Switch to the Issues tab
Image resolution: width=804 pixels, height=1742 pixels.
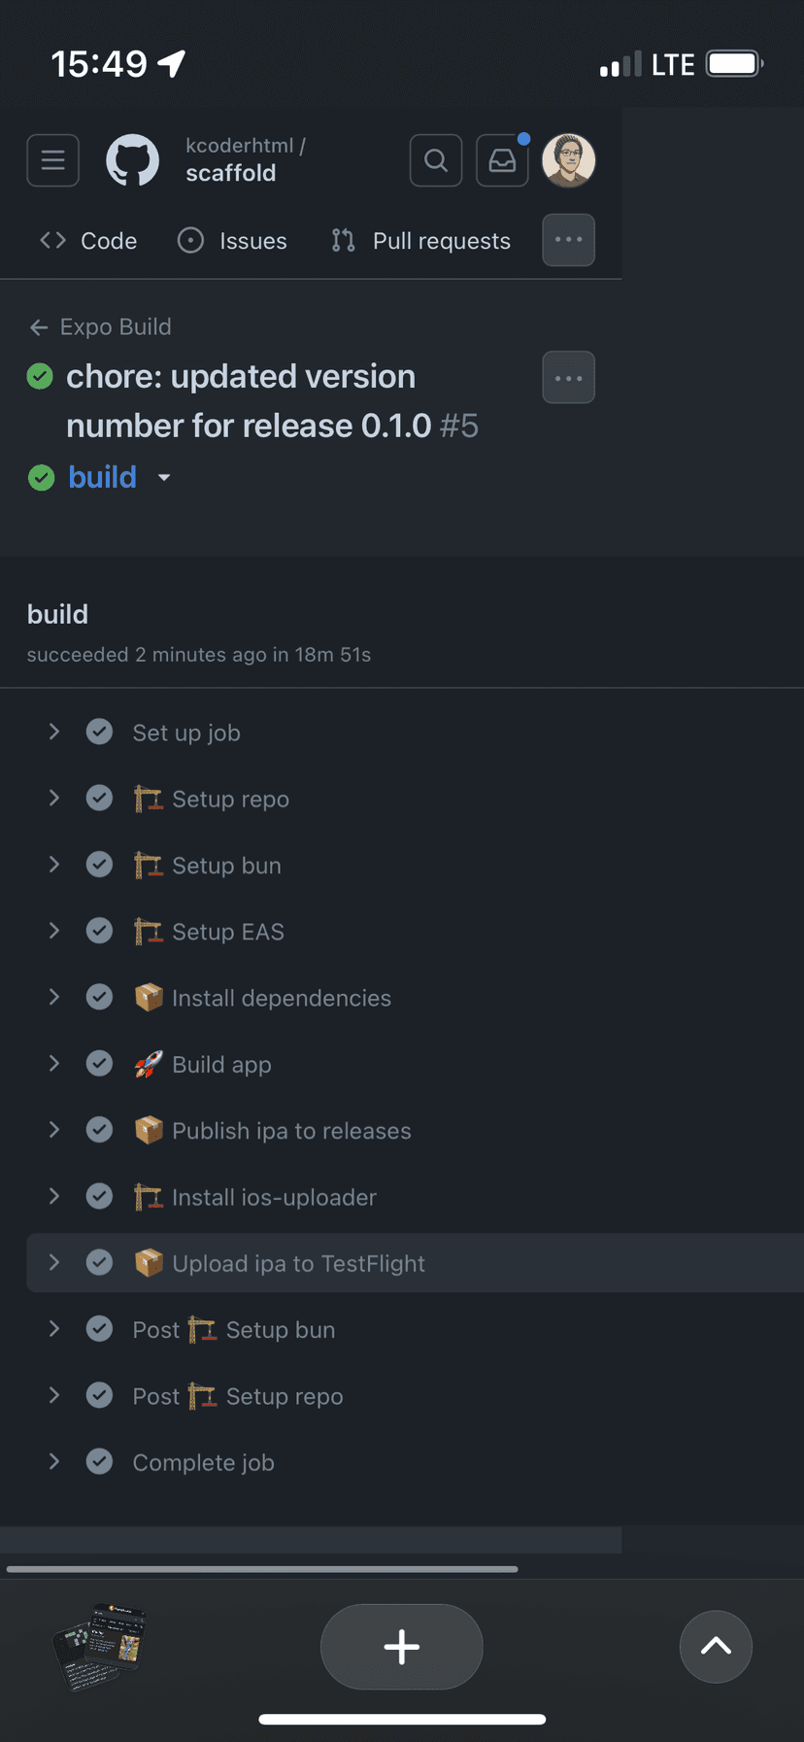(233, 241)
